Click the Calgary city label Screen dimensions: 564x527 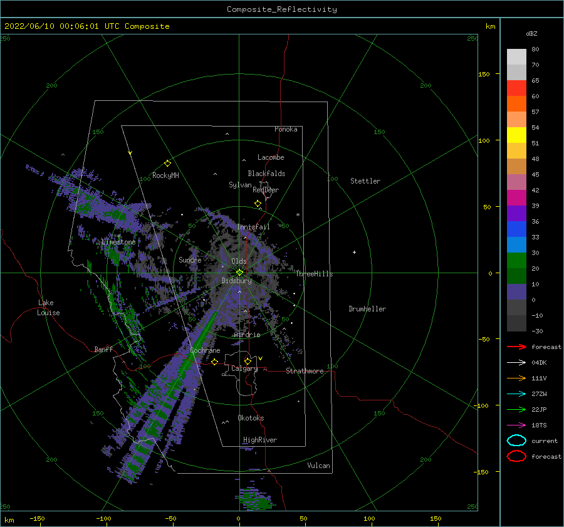pos(244,368)
